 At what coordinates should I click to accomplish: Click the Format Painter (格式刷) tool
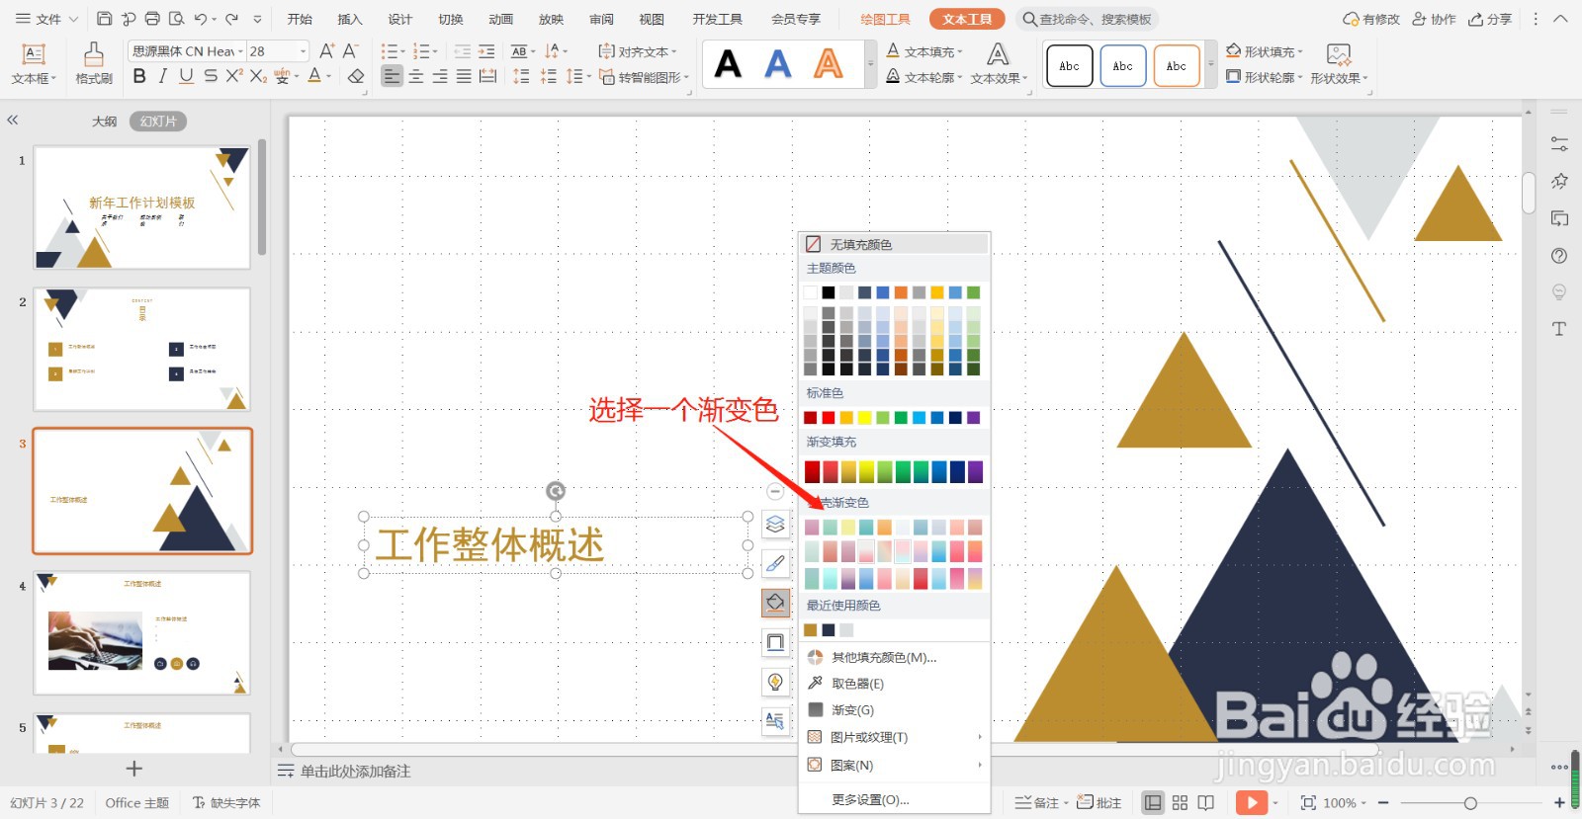(94, 63)
